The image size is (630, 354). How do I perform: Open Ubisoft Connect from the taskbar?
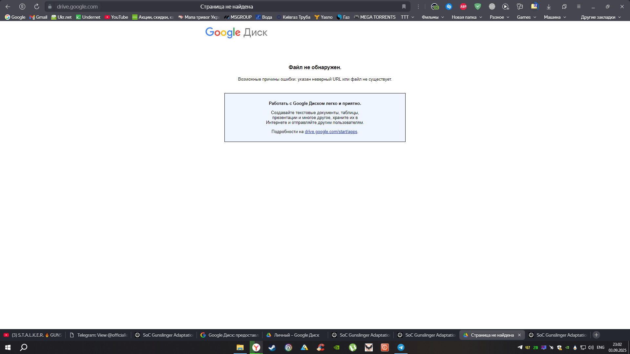click(x=288, y=347)
